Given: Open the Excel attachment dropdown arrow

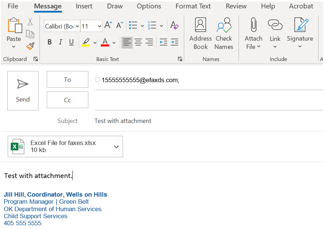Looking at the screenshot, I should click(x=116, y=147).
